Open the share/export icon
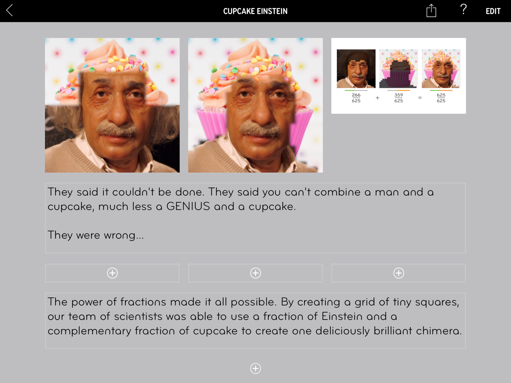The width and height of the screenshot is (511, 383). (431, 11)
